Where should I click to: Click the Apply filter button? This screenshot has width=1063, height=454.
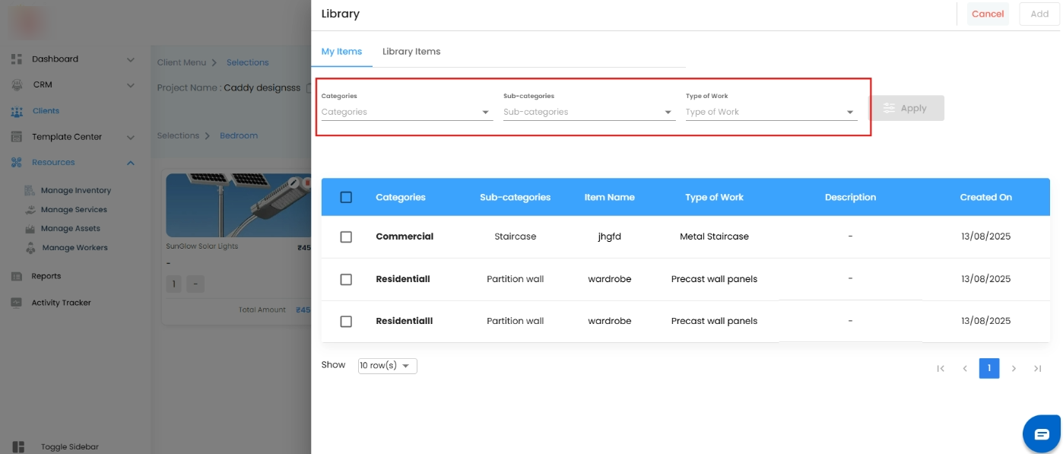pos(906,108)
